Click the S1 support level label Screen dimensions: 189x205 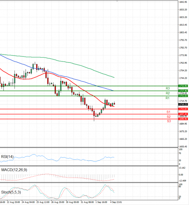(169, 112)
